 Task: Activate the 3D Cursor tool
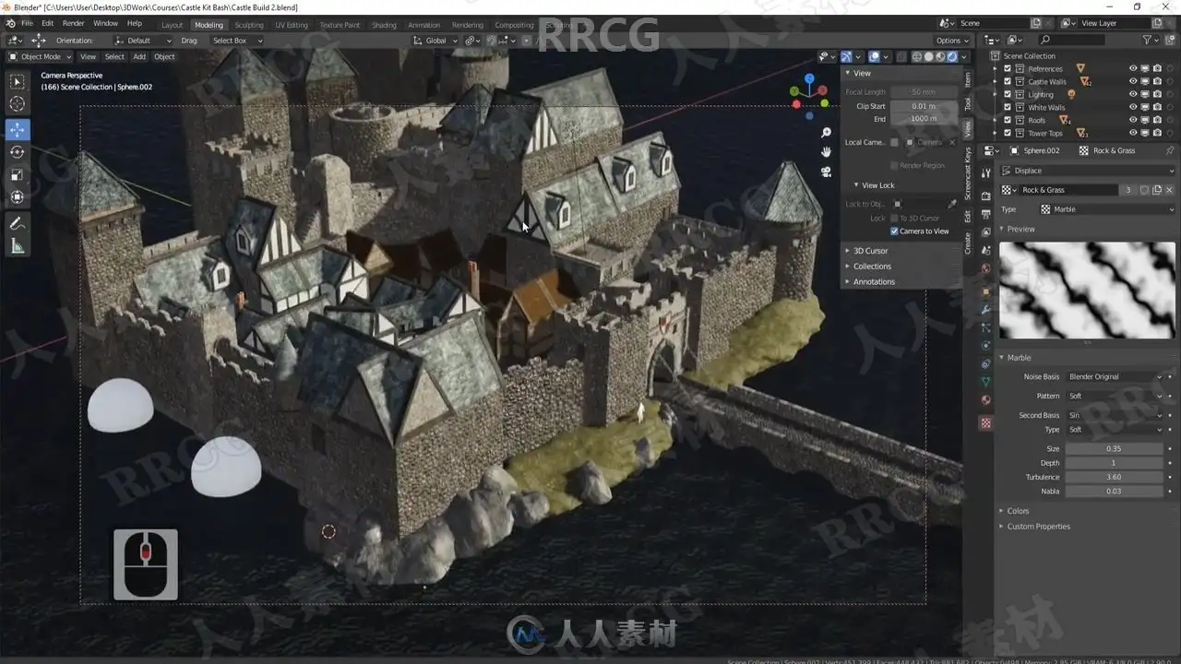17,104
